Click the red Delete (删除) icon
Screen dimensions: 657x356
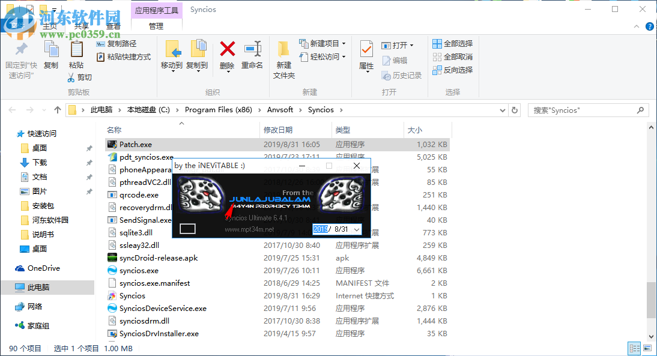pyautogui.click(x=226, y=50)
